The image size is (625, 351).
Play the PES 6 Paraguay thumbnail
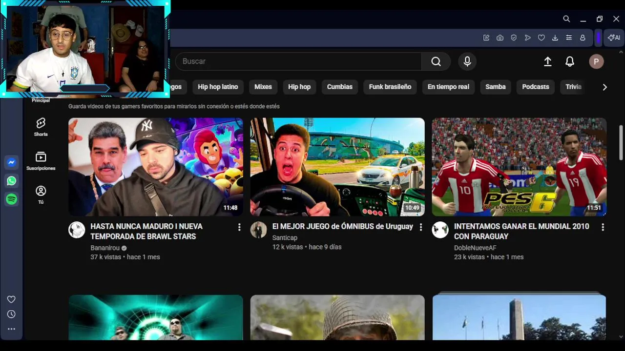[519, 167]
